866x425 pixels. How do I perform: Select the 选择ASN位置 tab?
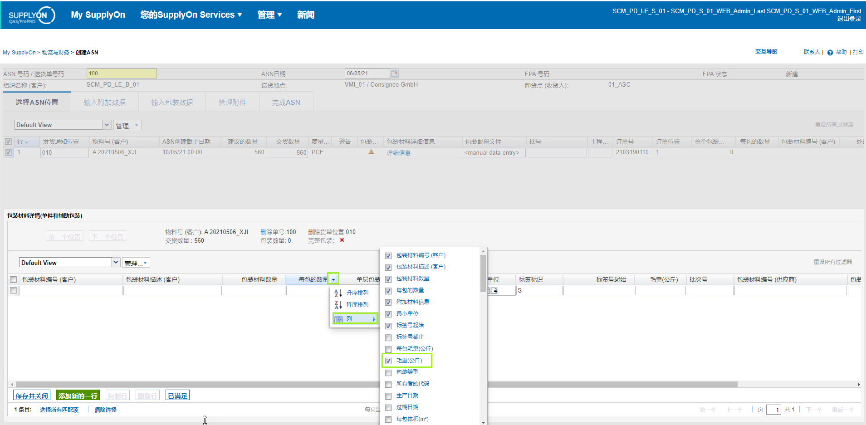[37, 103]
